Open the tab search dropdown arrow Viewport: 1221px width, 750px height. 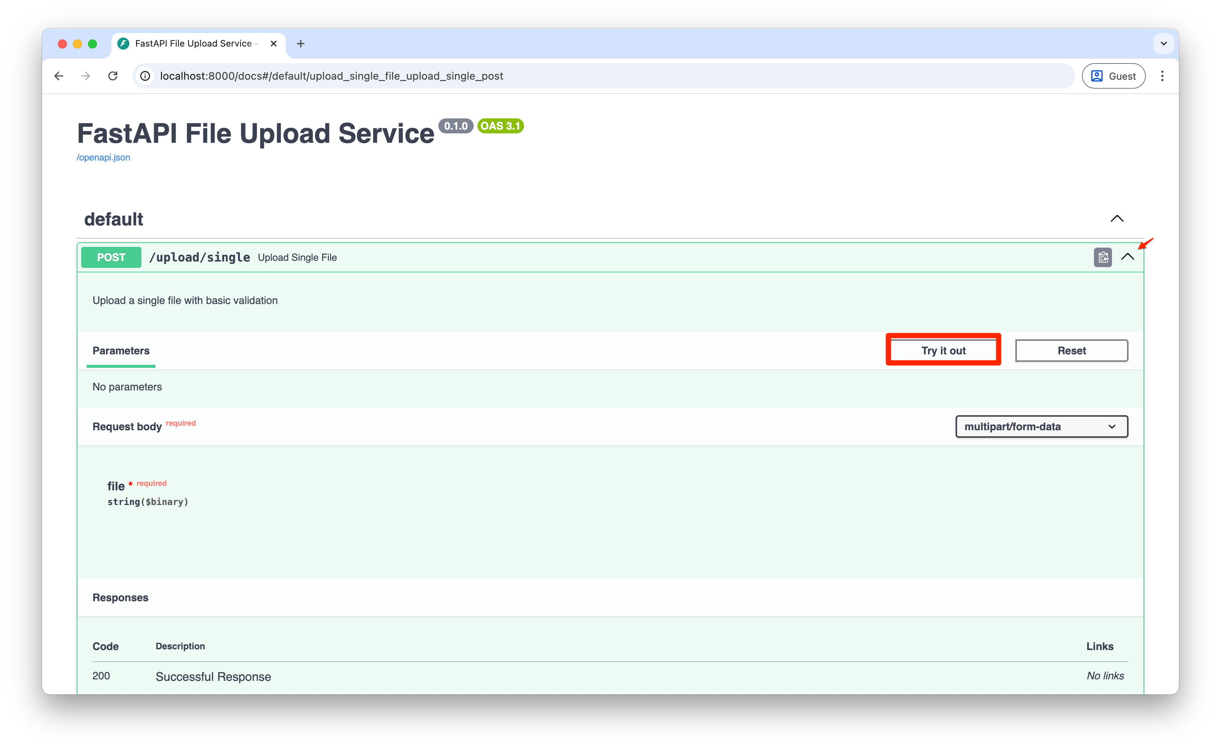pos(1163,44)
